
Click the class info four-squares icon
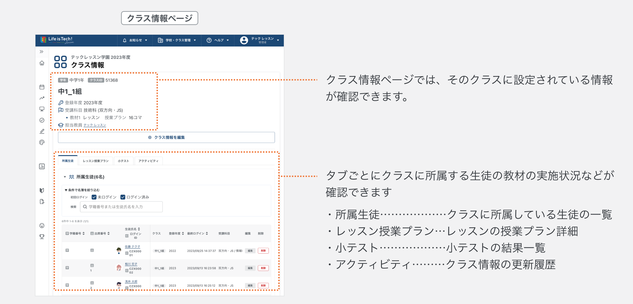(61, 62)
